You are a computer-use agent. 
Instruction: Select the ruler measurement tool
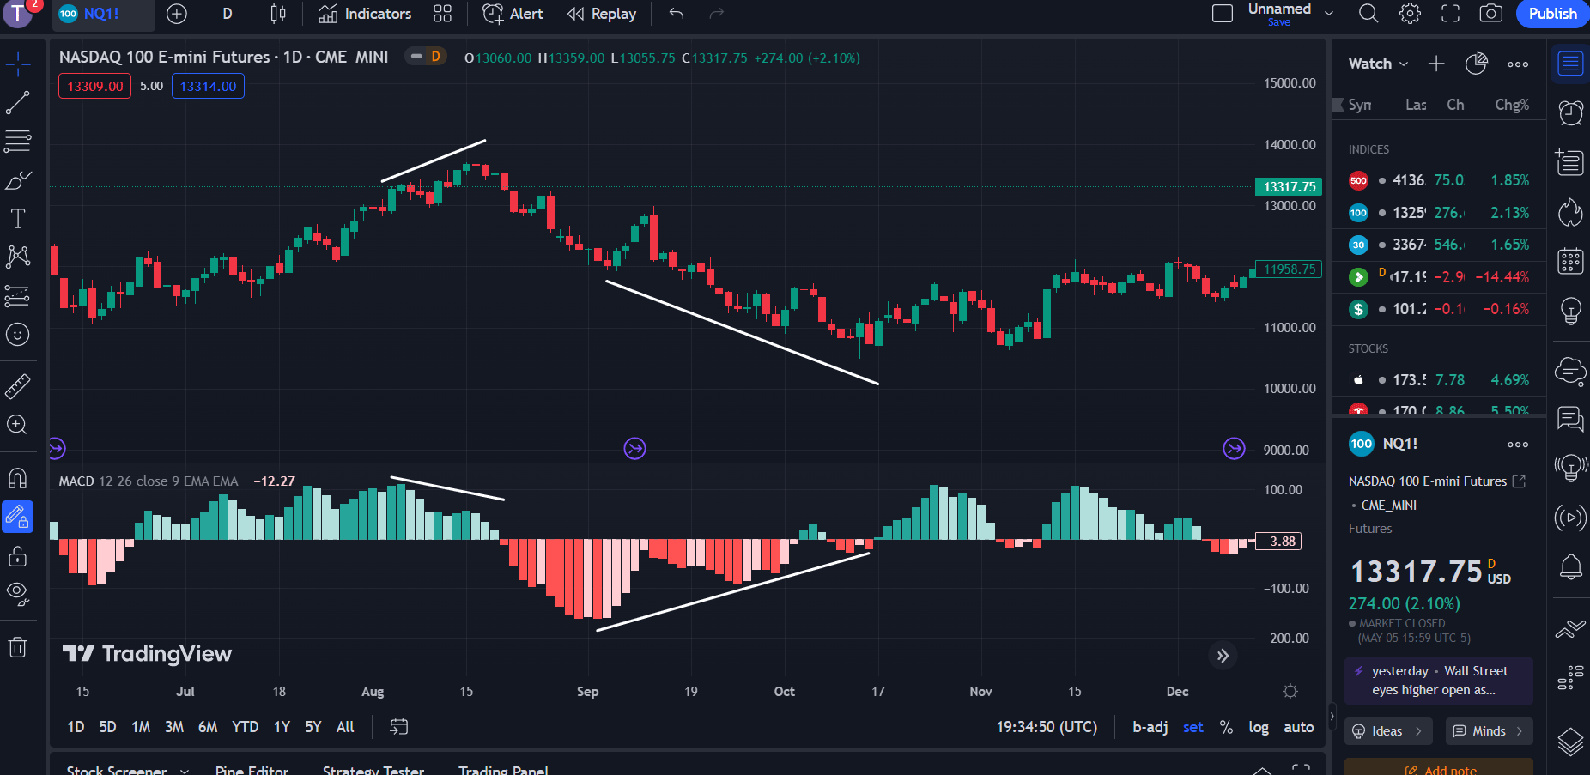click(17, 385)
